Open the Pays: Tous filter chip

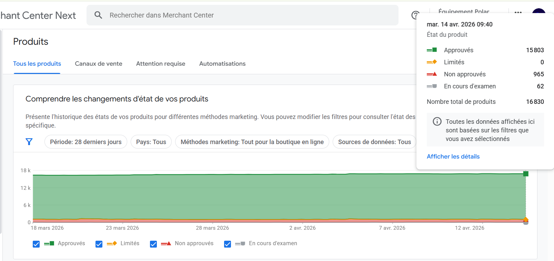point(151,142)
